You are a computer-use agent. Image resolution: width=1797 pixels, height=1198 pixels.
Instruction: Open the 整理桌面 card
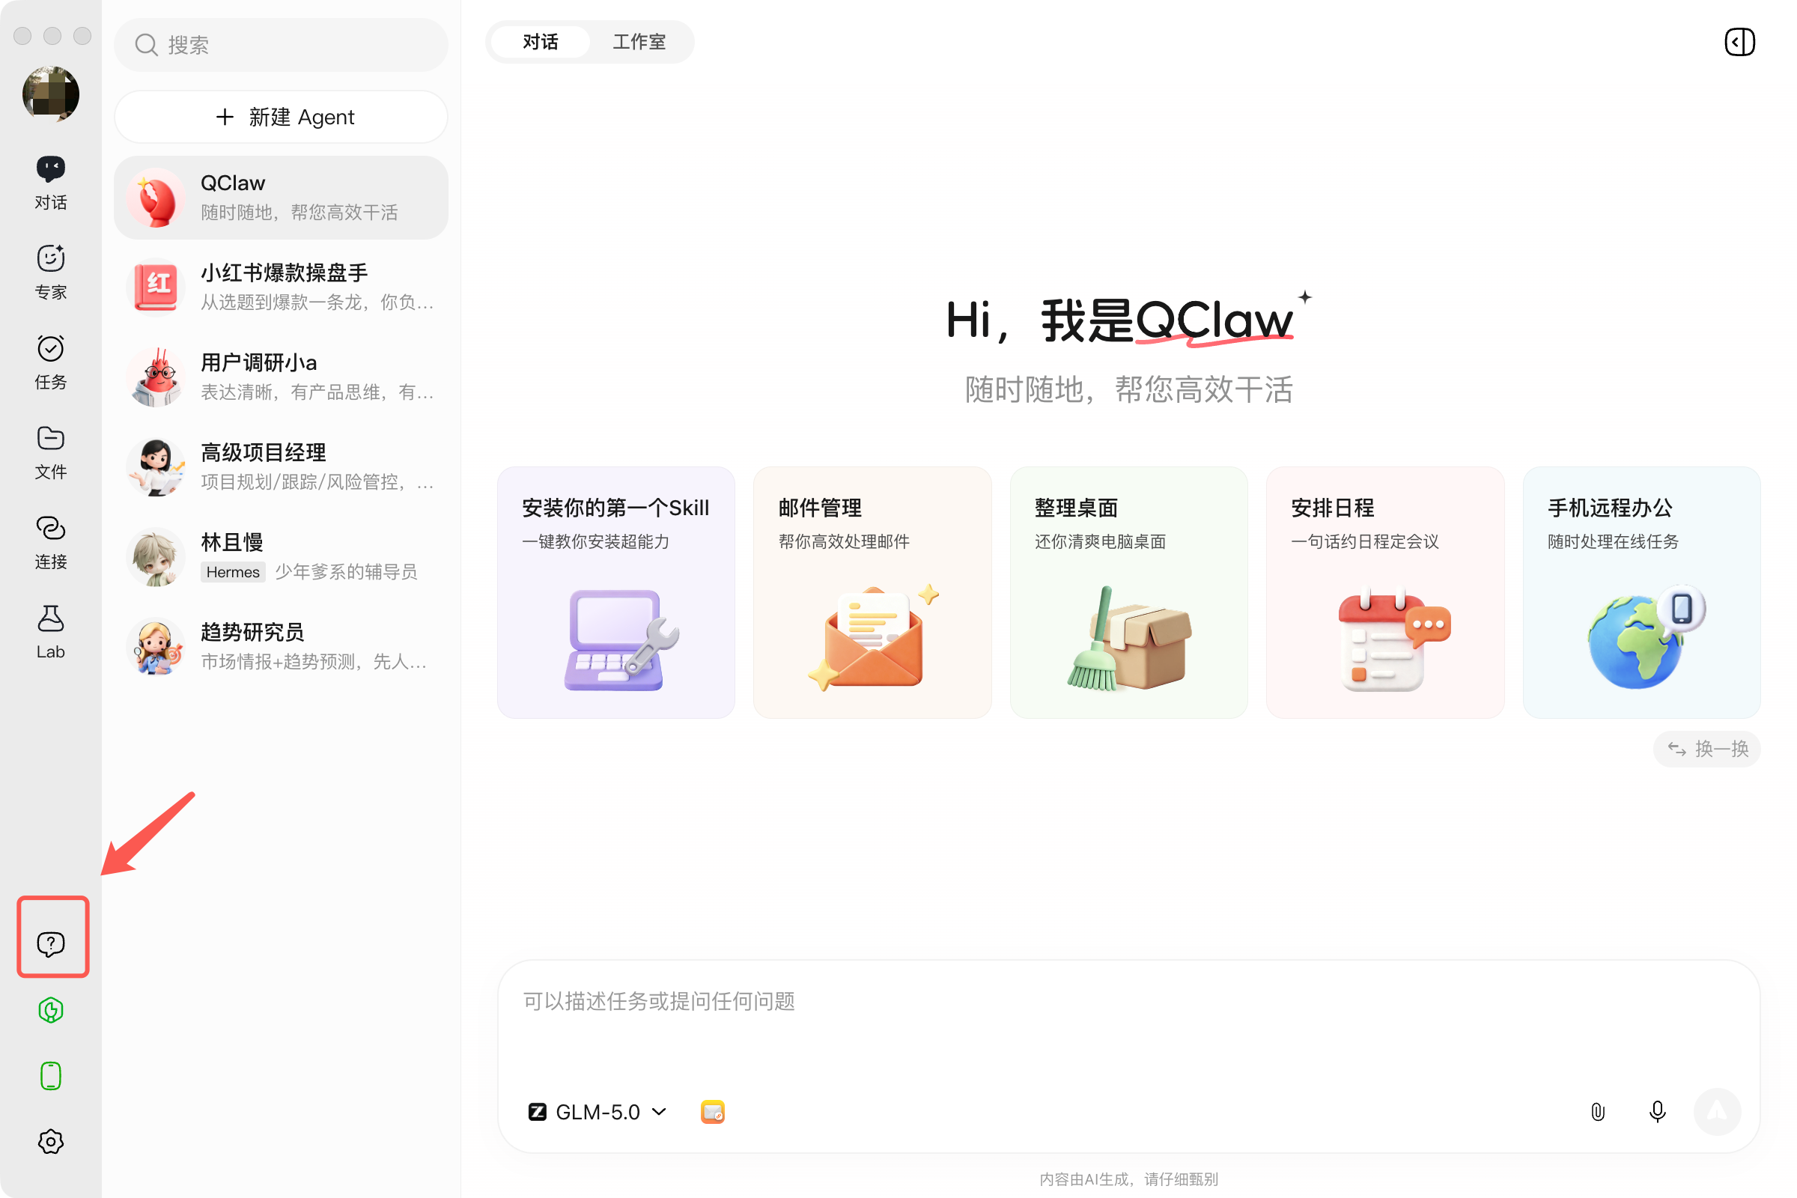tap(1128, 592)
